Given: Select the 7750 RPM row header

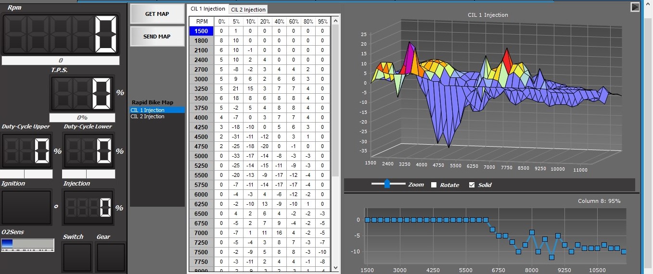Looking at the screenshot, I should [202, 262].
